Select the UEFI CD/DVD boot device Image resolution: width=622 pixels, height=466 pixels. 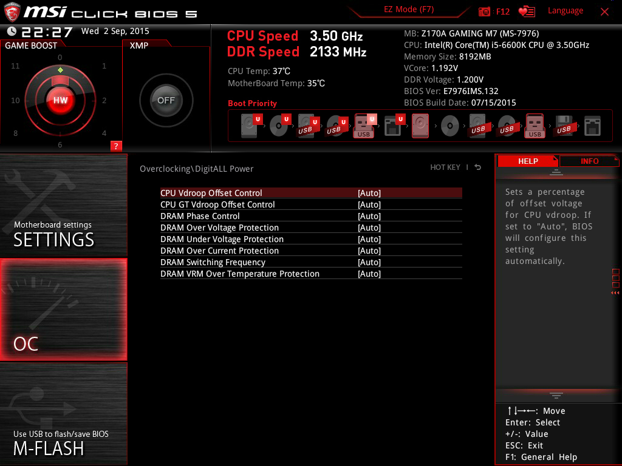tap(280, 126)
